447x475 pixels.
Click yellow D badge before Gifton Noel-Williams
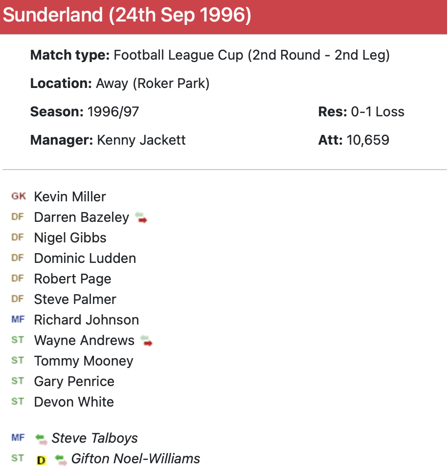point(42,459)
